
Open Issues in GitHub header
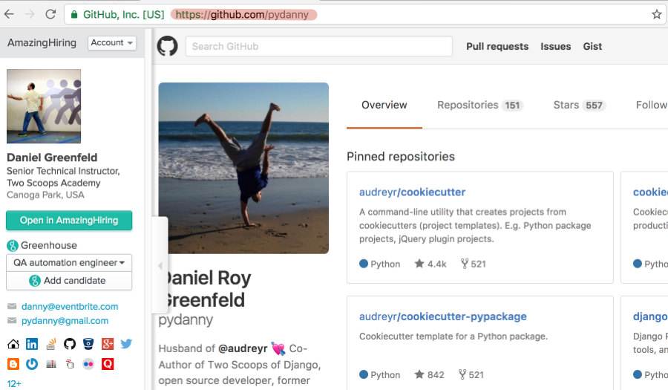click(x=555, y=47)
